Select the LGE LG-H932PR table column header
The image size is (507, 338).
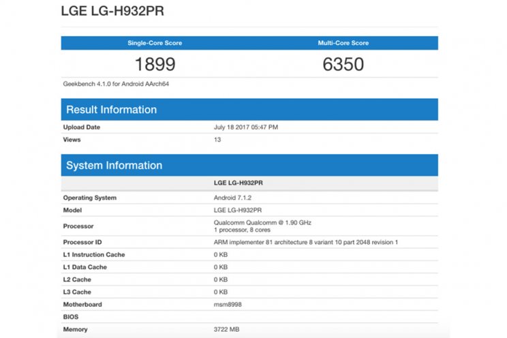pos(239,183)
